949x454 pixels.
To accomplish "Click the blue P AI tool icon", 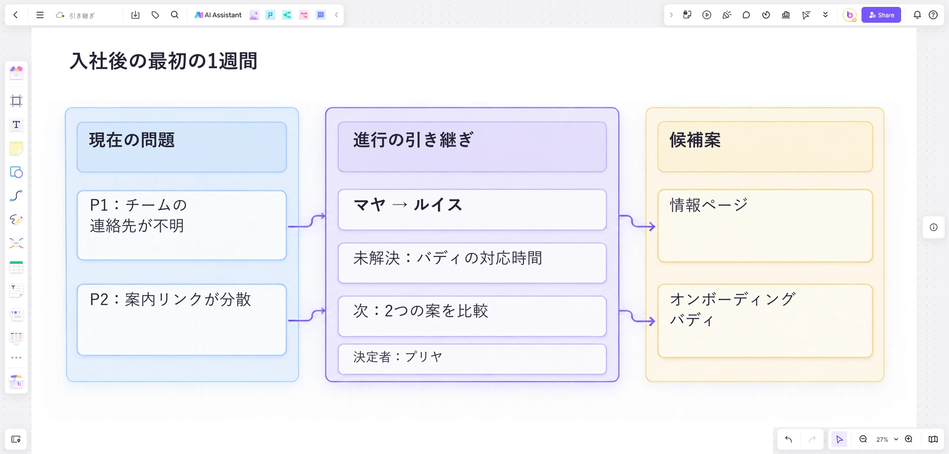I will (x=270, y=15).
